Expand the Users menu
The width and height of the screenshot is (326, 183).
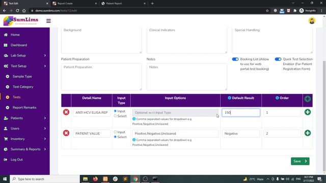coord(25,129)
